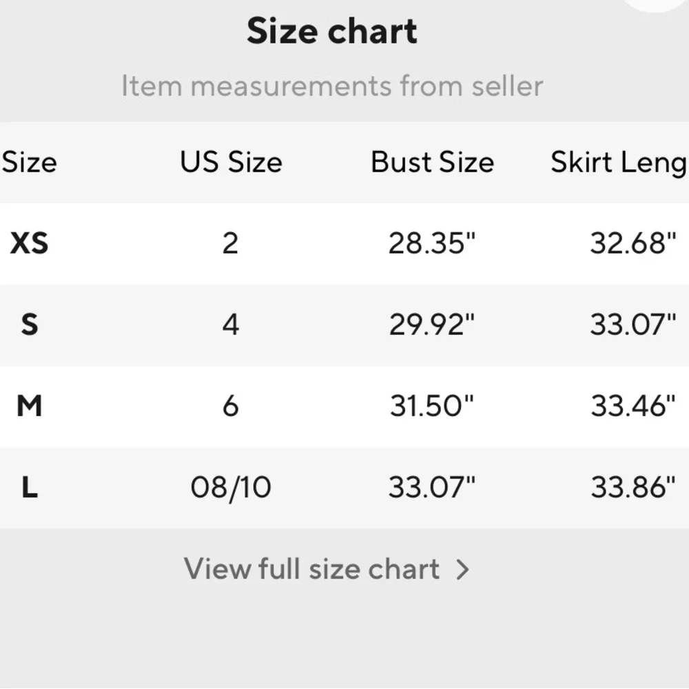Click the 32.68" skirt length value

click(633, 243)
